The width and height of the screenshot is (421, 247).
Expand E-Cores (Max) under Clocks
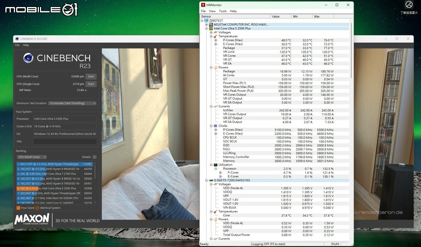(x=215, y=134)
